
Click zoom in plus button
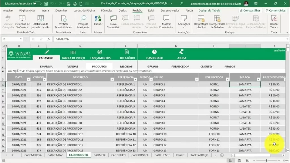click(279, 160)
